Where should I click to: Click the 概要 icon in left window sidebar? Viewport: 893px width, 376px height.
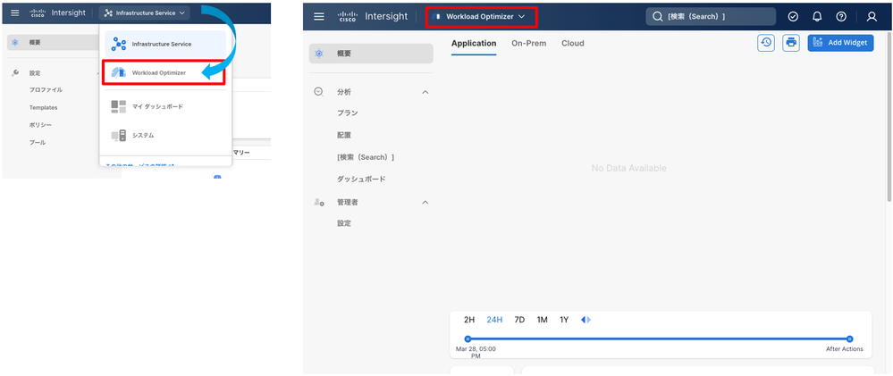coord(15,42)
